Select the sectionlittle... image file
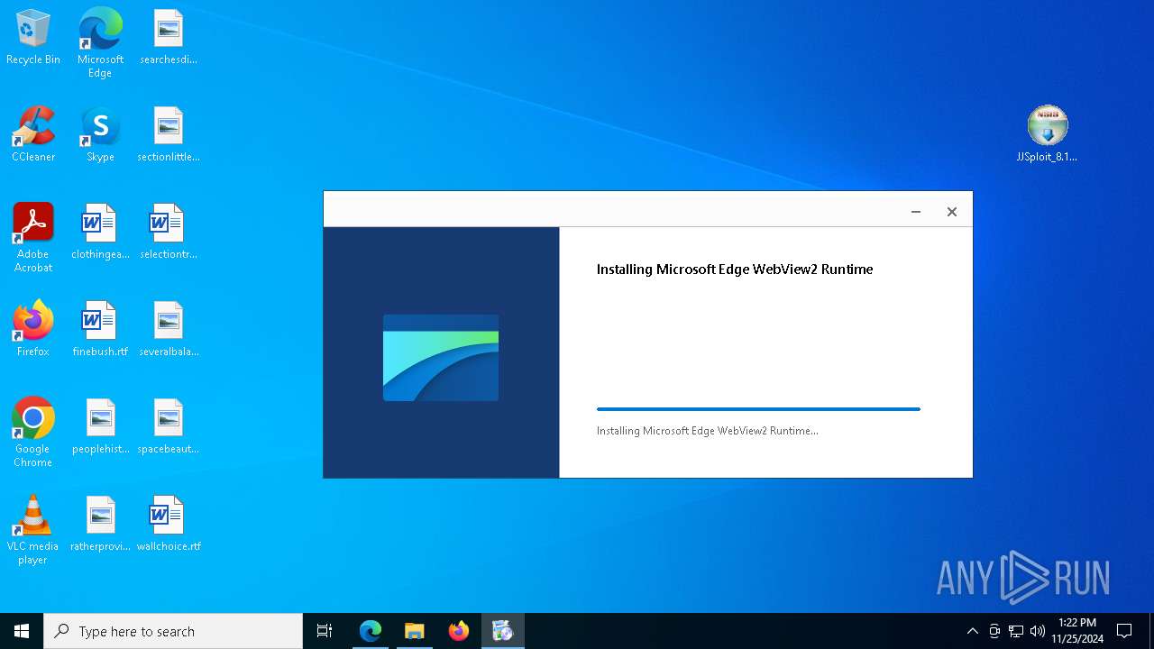 (x=168, y=135)
